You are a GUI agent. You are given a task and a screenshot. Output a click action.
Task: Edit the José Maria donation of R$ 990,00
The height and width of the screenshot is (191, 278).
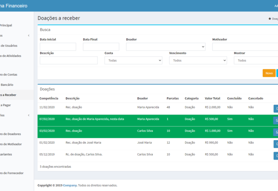click(x=276, y=144)
